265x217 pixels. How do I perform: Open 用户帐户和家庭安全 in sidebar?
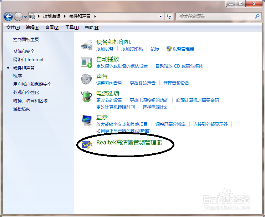(32, 84)
